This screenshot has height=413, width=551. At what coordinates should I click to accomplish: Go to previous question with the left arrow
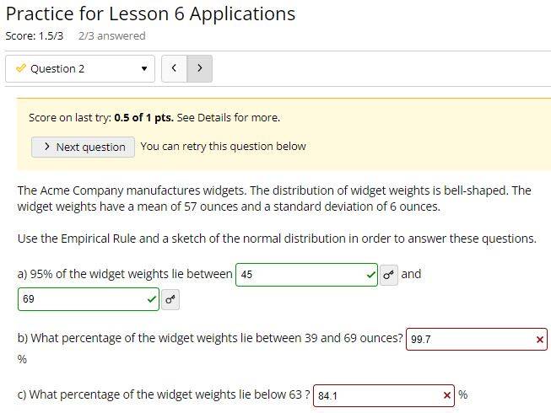click(x=174, y=68)
